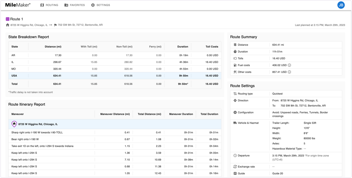Click the 7.10 maneuver distance cell

127,159
